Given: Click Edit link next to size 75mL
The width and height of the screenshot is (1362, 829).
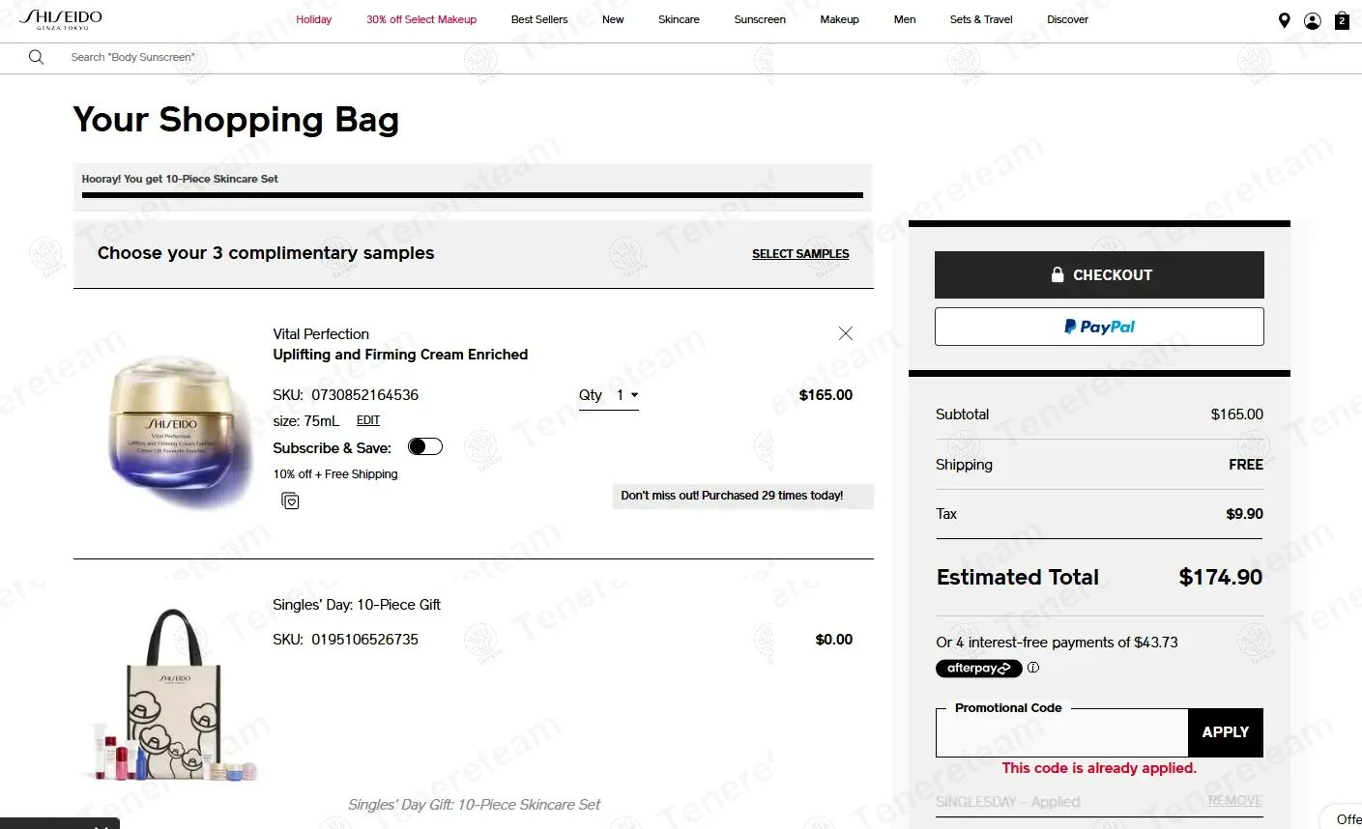Looking at the screenshot, I should click(368, 420).
